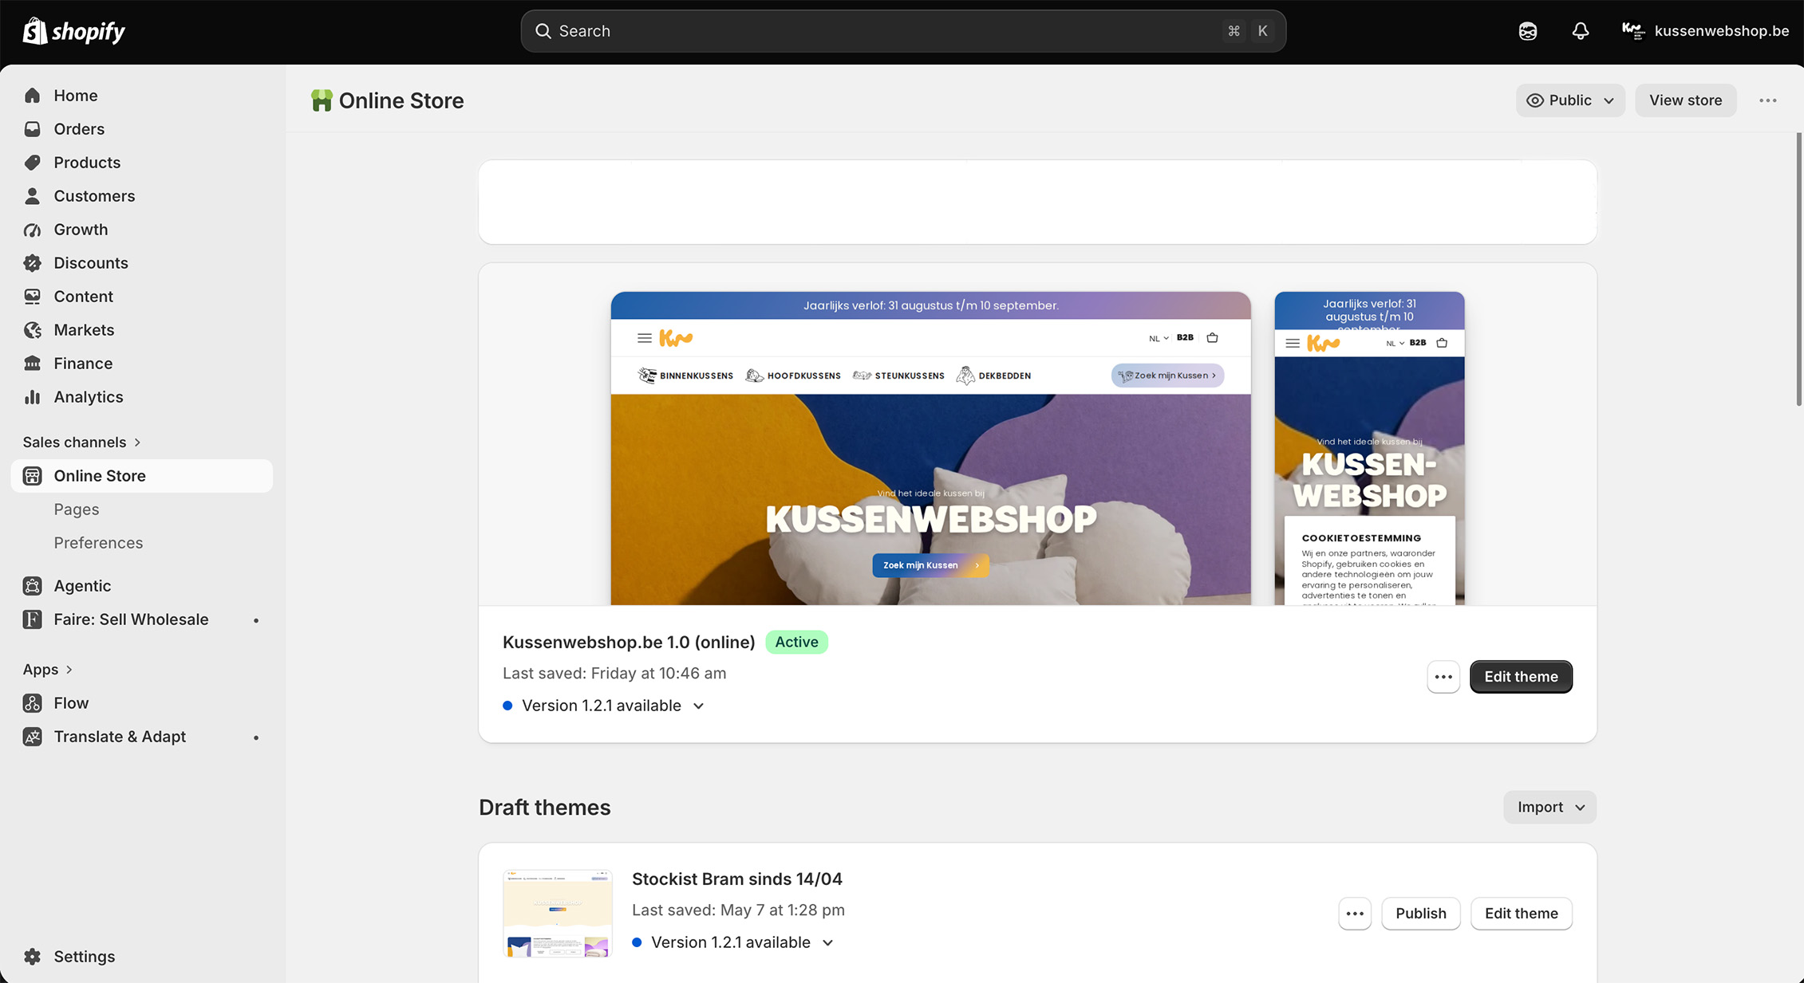Open Customers in the sidebar
Screen dimensions: 1804x983
[142, 196]
